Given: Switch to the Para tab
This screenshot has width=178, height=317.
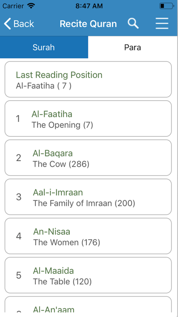Looking at the screenshot, I should [x=133, y=47].
